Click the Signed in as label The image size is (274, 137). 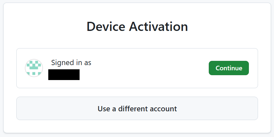tap(71, 63)
